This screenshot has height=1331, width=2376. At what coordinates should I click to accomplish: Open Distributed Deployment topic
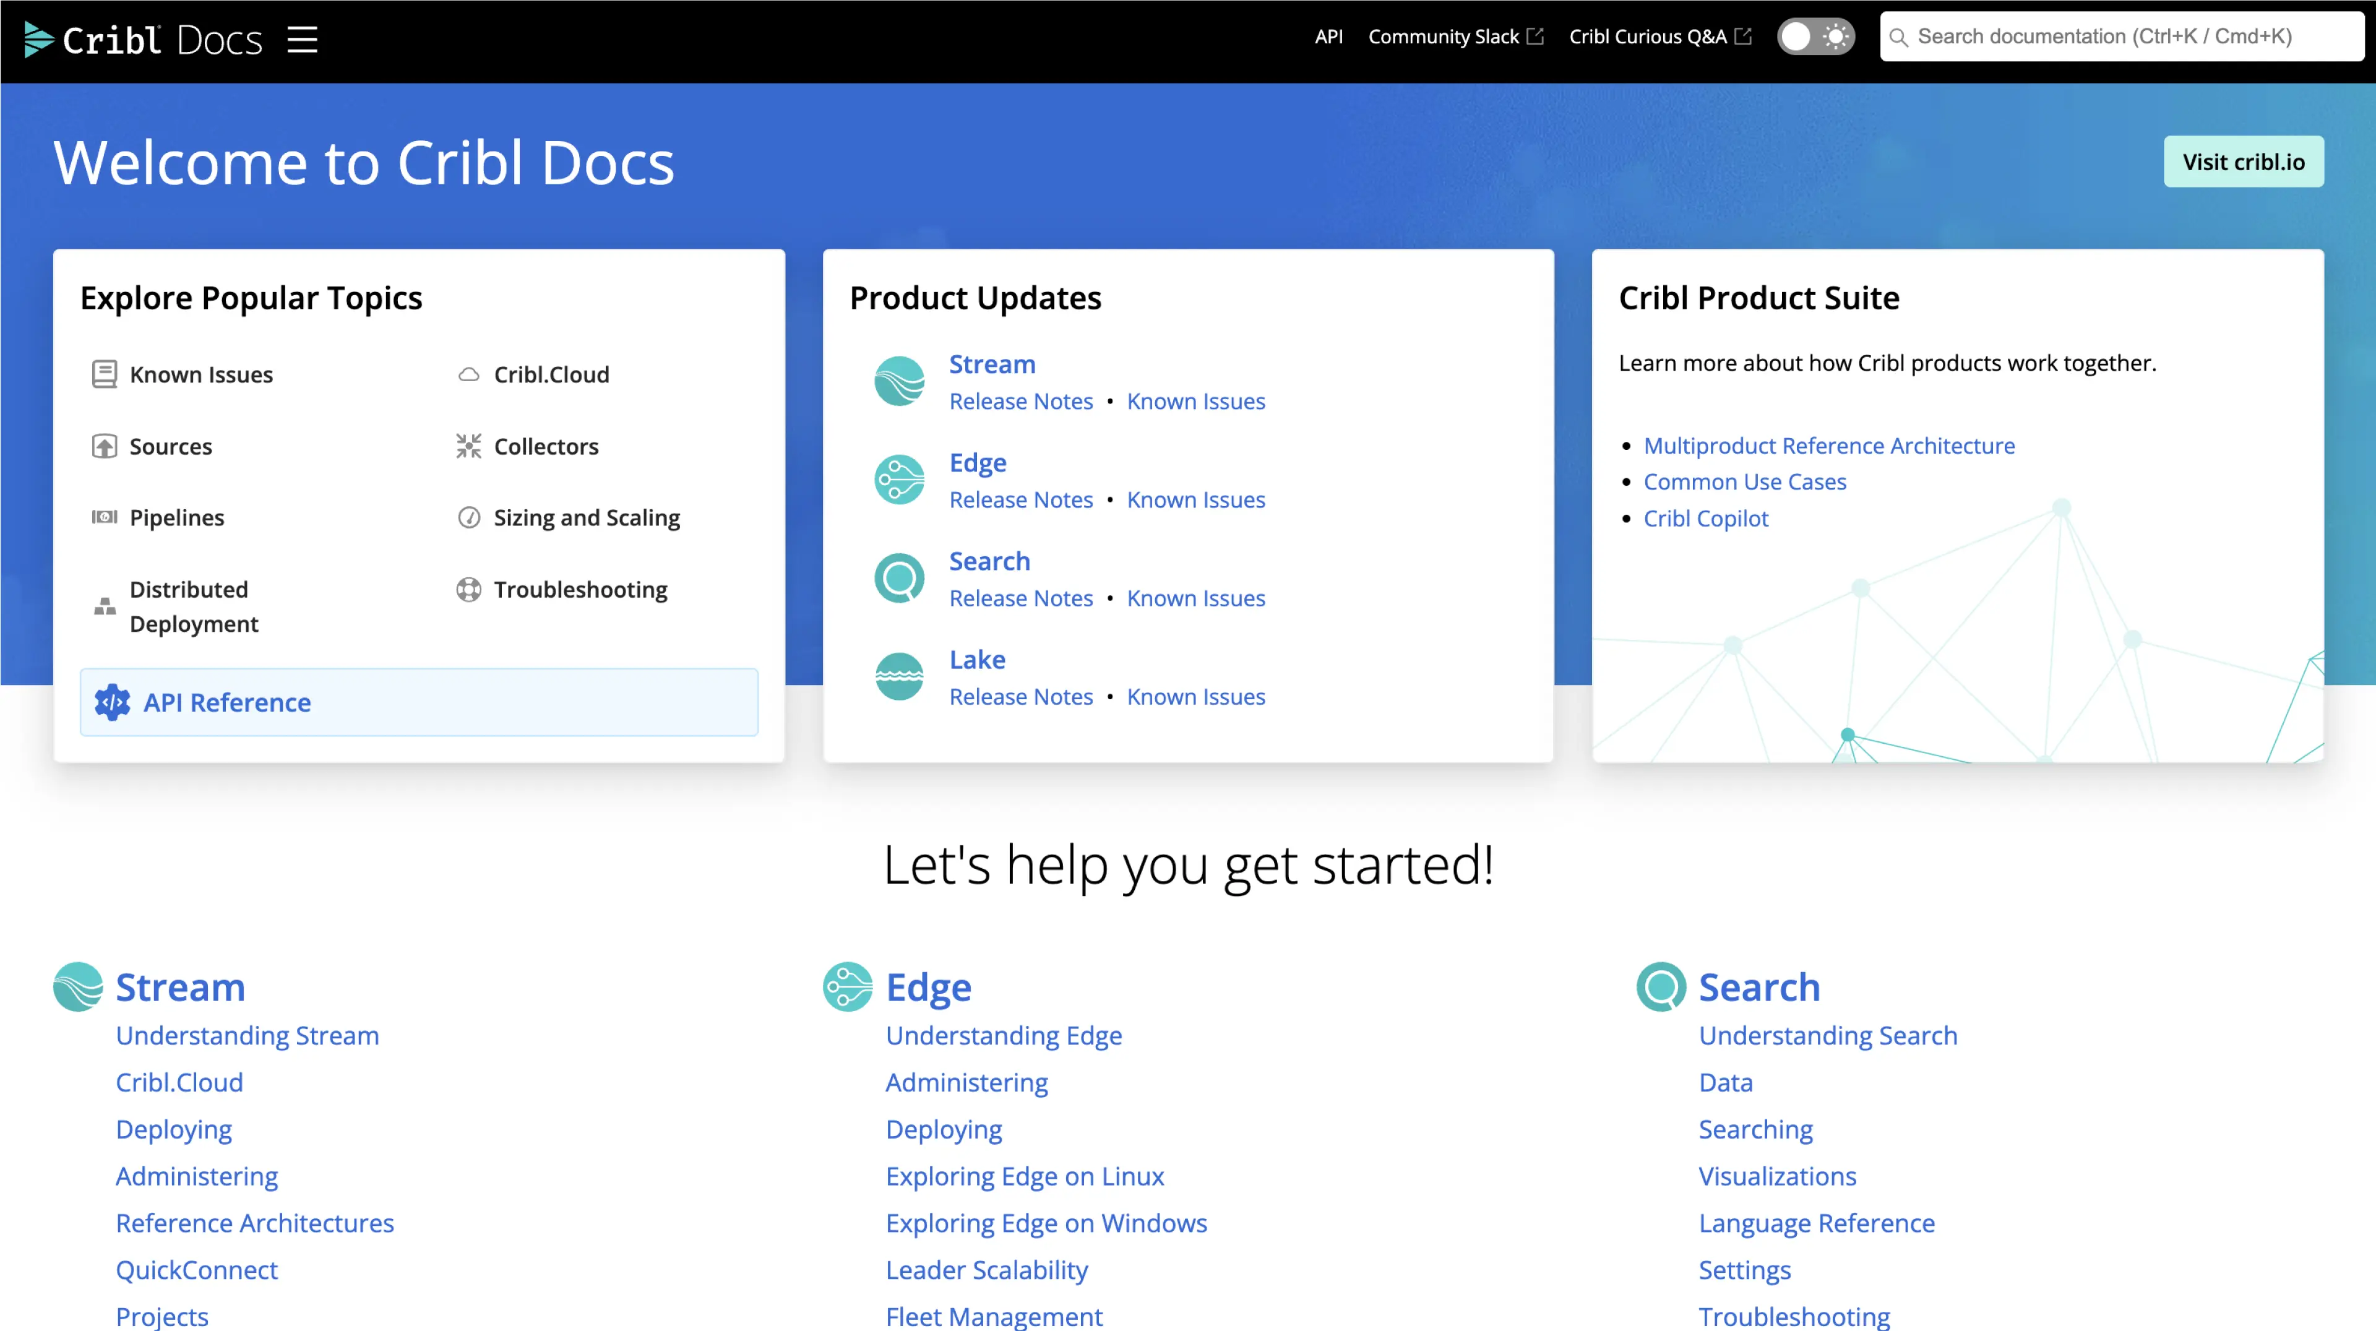point(194,606)
